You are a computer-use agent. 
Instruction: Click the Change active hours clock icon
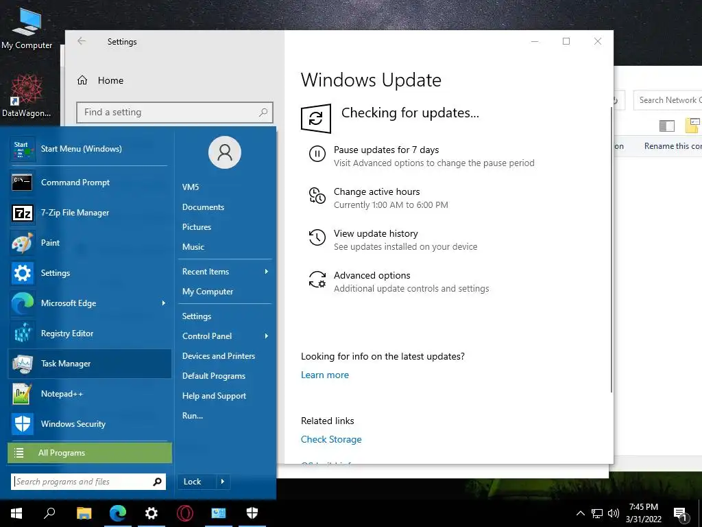pos(317,196)
